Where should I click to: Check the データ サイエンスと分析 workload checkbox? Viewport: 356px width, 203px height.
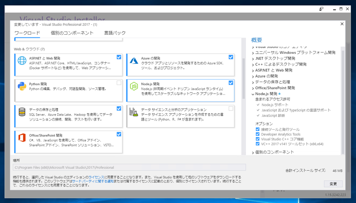click(x=231, y=109)
